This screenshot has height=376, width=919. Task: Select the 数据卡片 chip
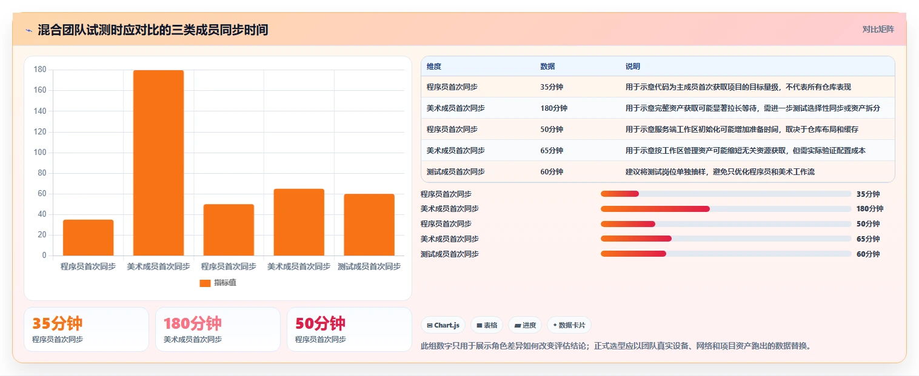[569, 325]
